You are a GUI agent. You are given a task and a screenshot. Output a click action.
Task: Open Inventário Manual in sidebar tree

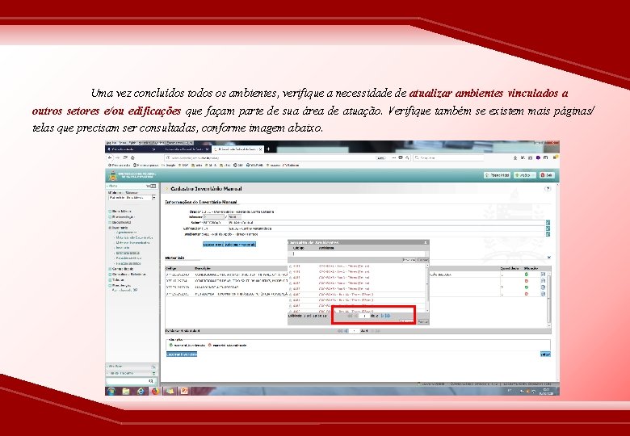128,253
